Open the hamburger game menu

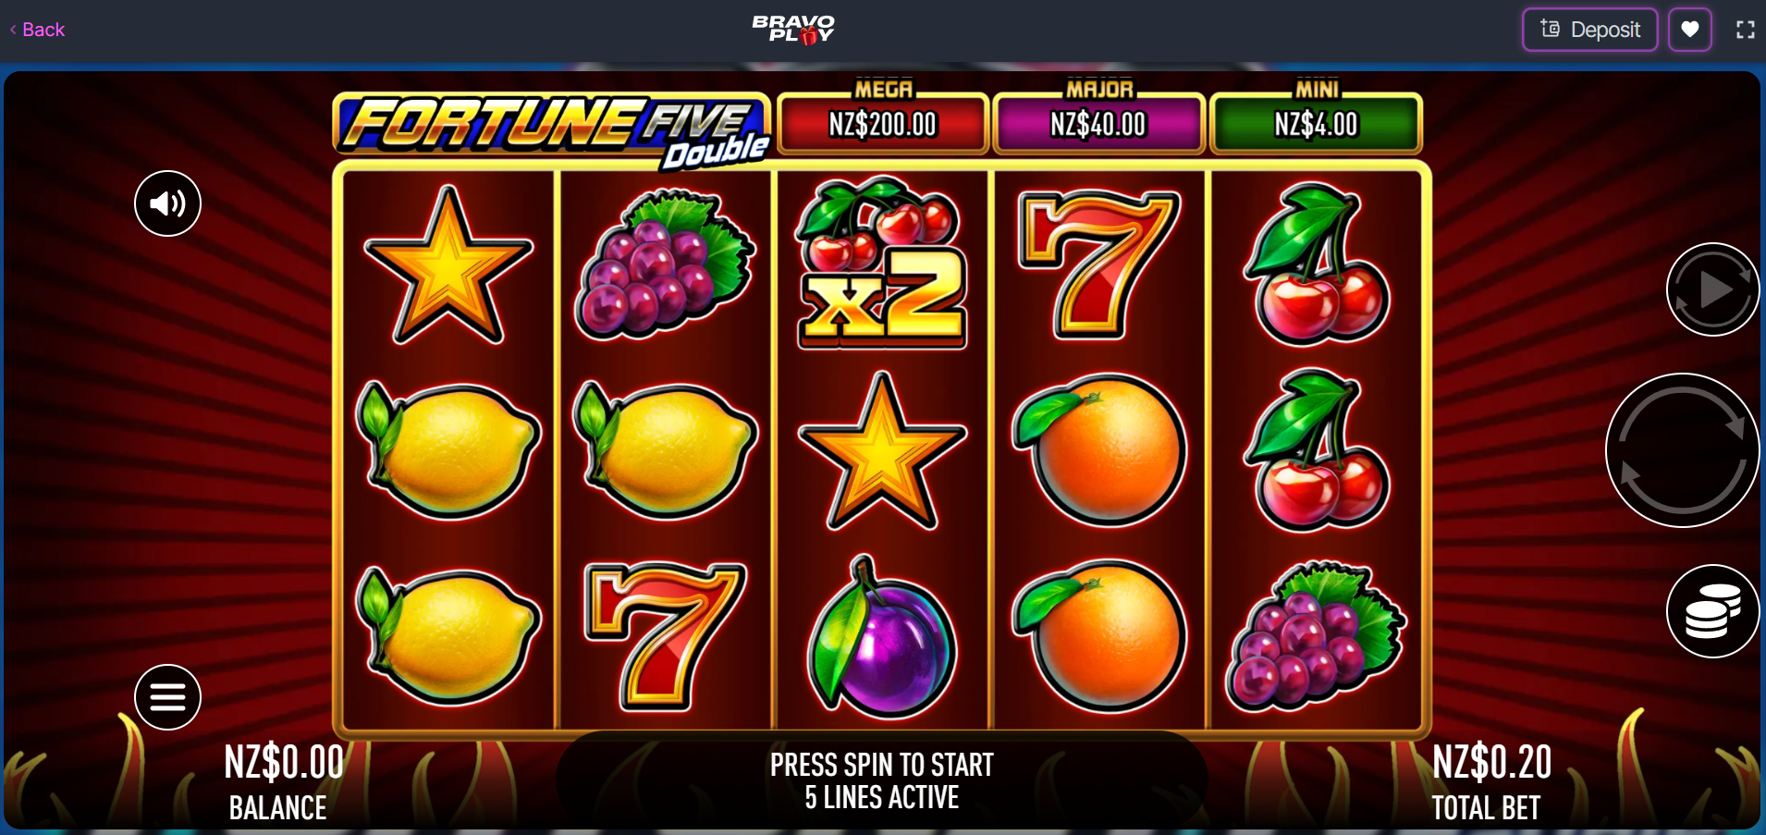(167, 697)
